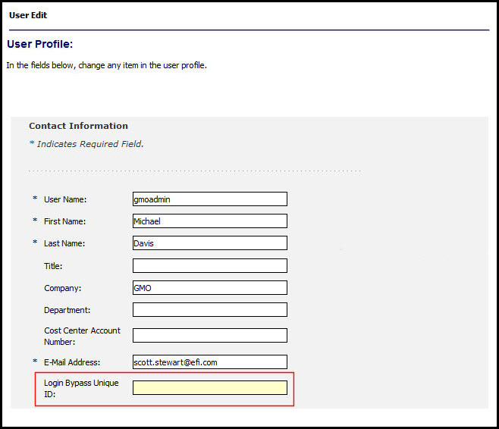This screenshot has height=429, width=499.
Task: Select the yellow Login Bypass Unique ID field
Action: 209,388
